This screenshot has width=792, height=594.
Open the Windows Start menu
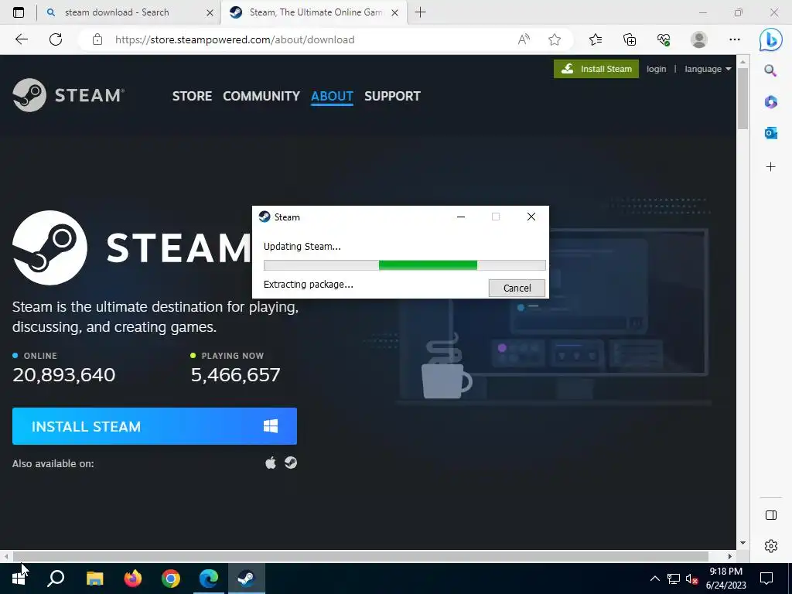[x=19, y=579]
